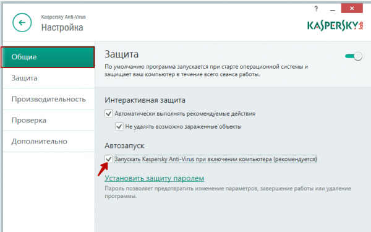Image resolution: width=371 pixels, height=232 pixels.
Task: Click the Настройка page title
Action: (x=62, y=27)
